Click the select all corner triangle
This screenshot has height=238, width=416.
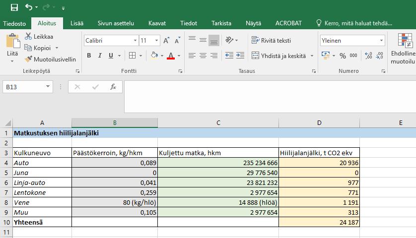[8, 123]
